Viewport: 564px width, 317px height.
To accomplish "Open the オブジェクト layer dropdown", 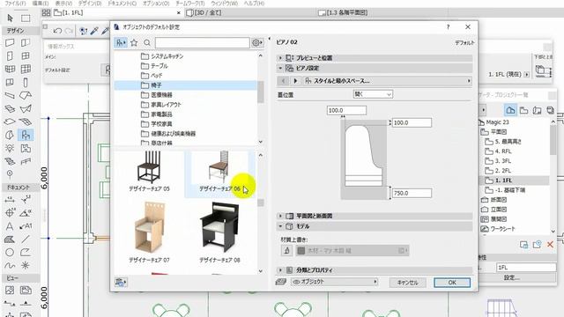I will click(x=334, y=282).
